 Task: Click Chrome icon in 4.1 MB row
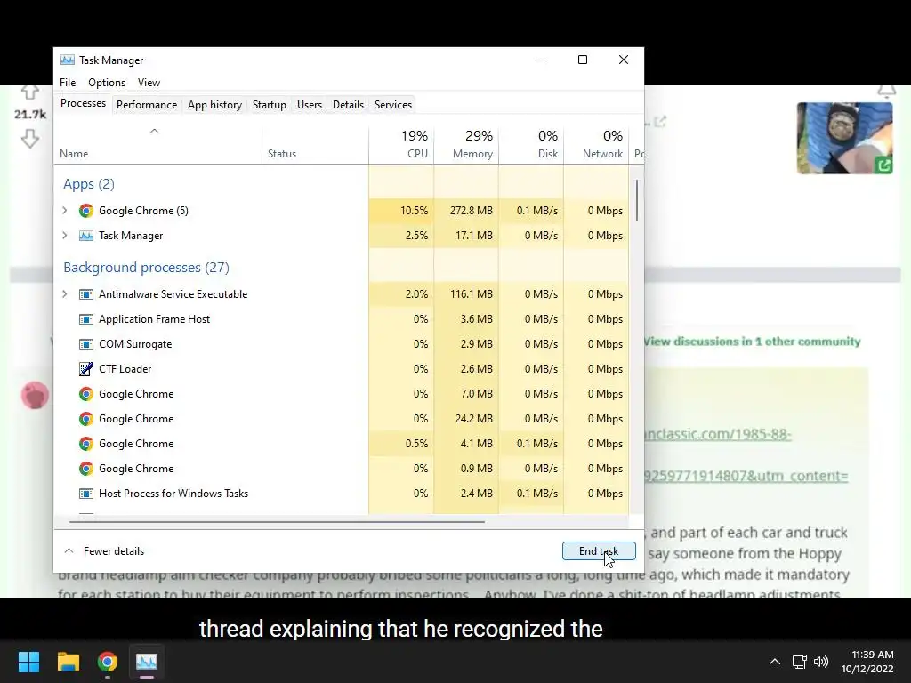[86, 444]
